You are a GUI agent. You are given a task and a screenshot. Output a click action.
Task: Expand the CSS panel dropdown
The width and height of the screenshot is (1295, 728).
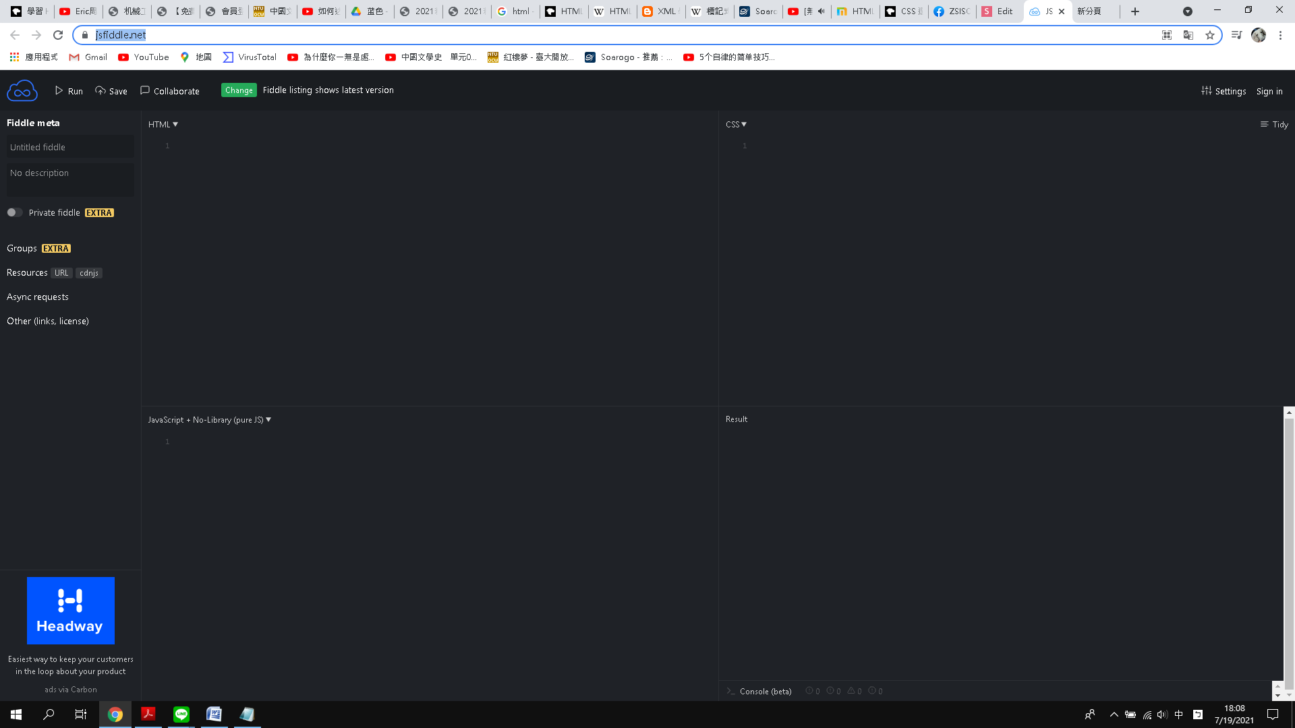tap(736, 125)
